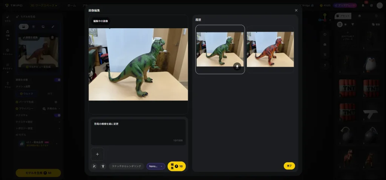Open the Nano model dropdown

pyautogui.click(x=156, y=166)
